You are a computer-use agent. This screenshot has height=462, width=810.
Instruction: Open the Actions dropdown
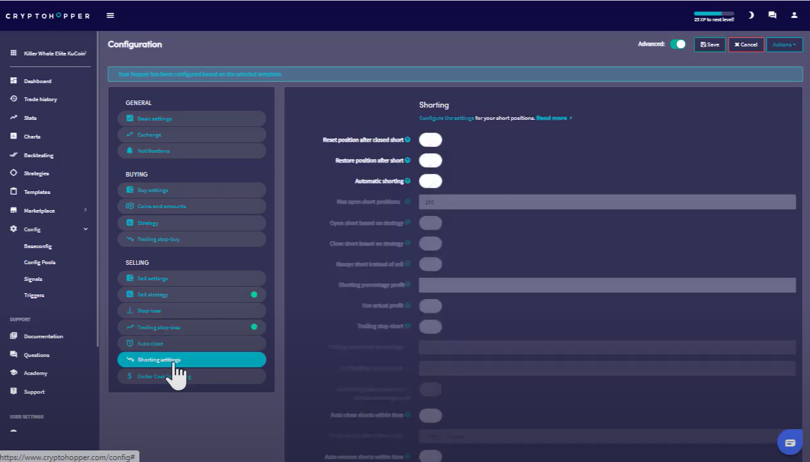tap(784, 44)
